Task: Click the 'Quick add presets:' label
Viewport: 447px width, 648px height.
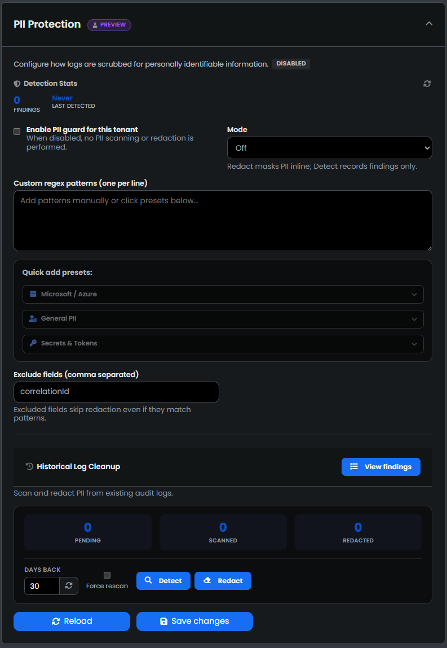Action: coord(57,272)
